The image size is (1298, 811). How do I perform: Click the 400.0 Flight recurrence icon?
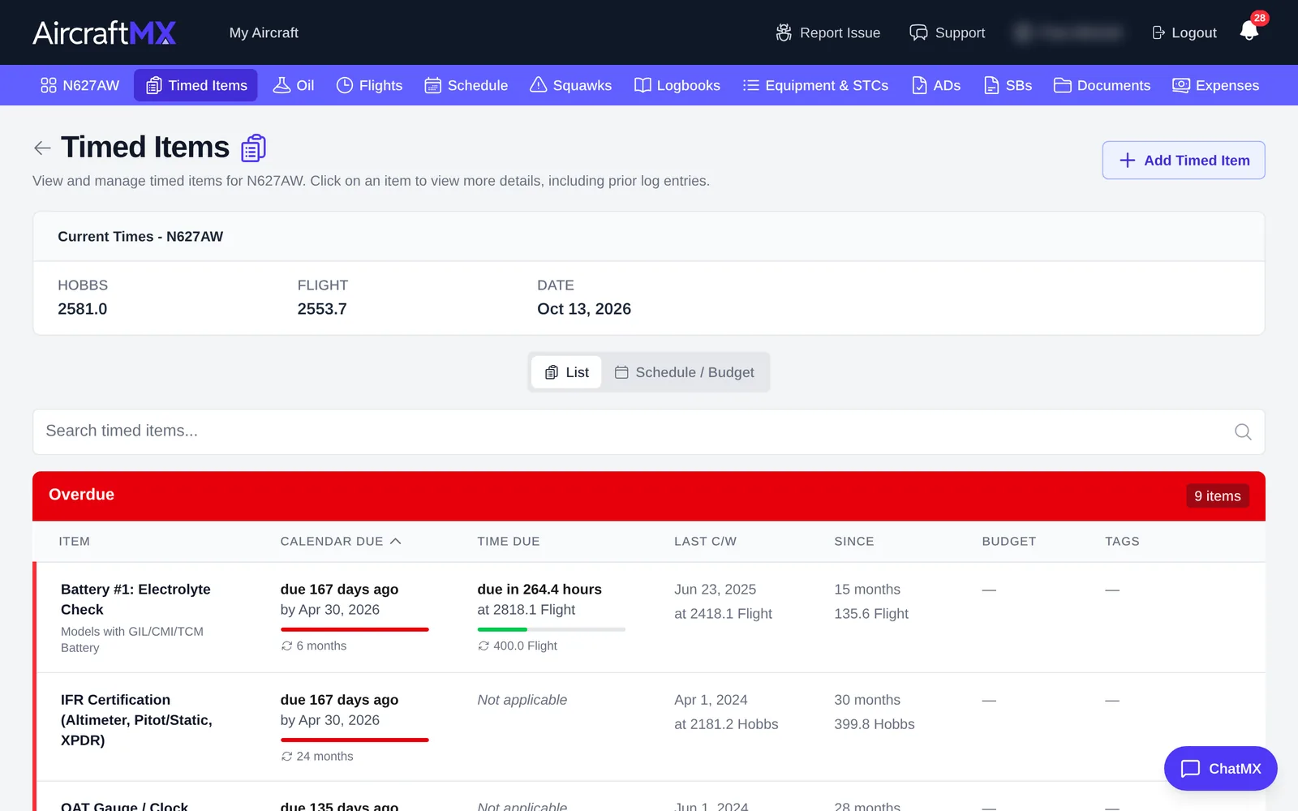(x=484, y=646)
